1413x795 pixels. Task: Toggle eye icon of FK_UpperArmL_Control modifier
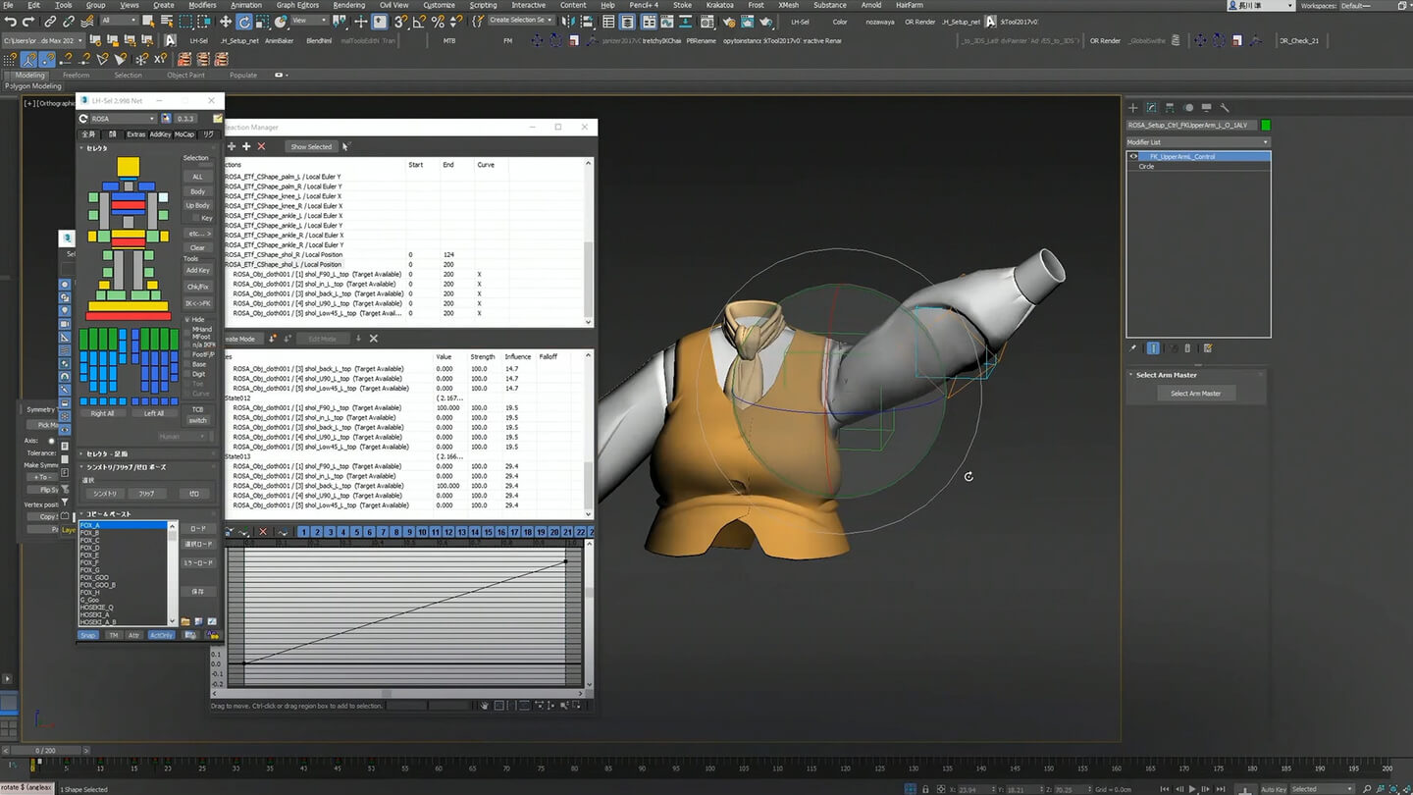coord(1133,156)
